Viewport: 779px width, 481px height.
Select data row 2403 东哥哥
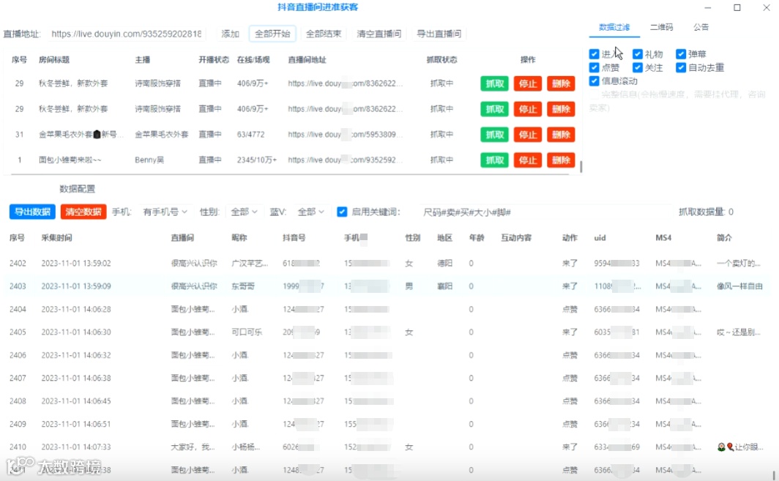tap(387, 286)
